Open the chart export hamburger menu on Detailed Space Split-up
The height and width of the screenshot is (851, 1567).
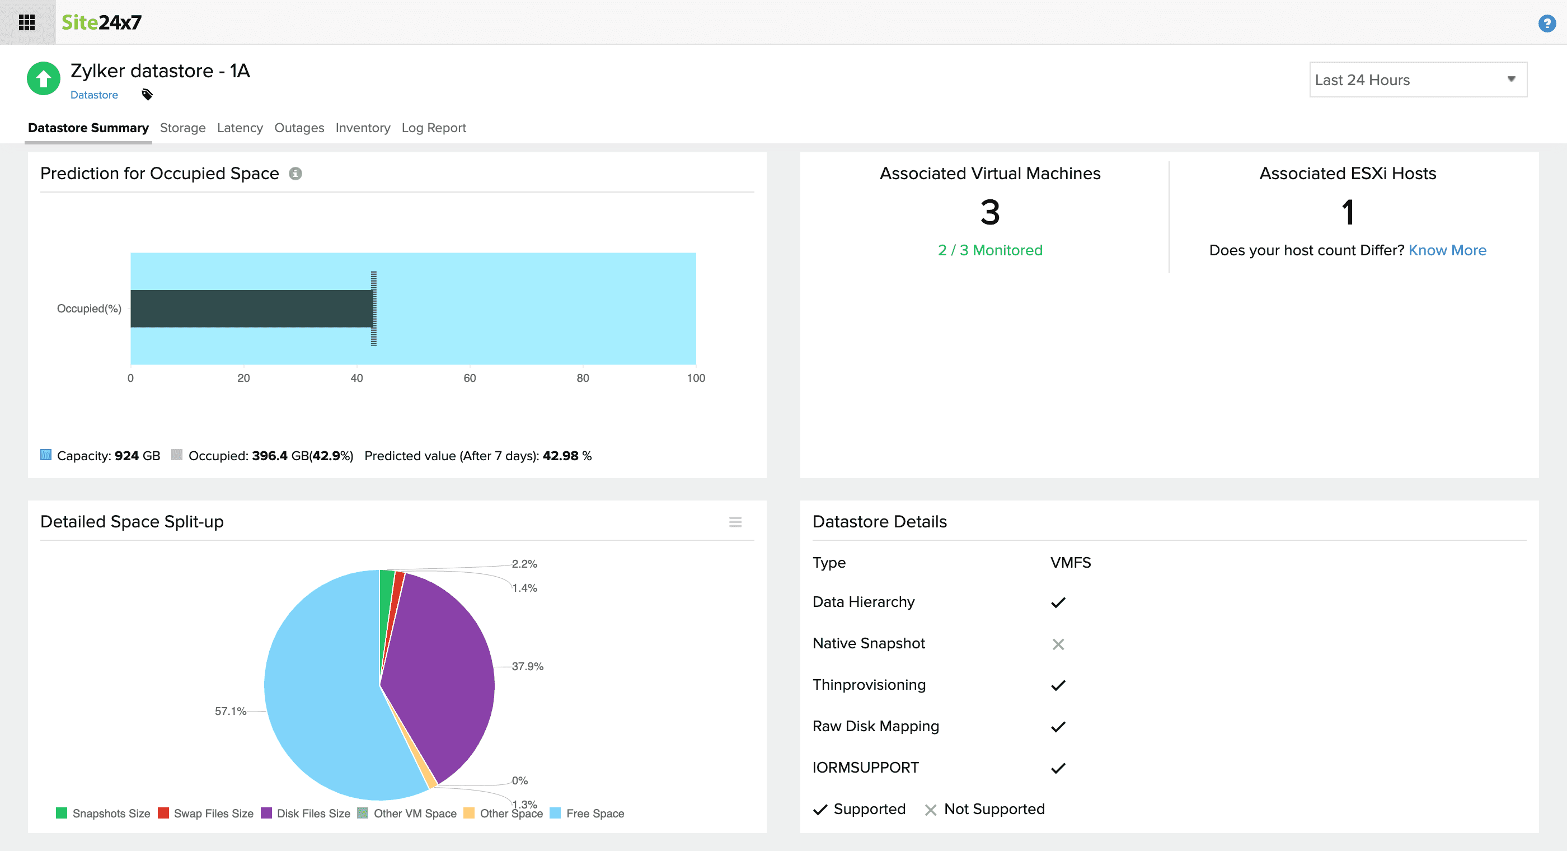coord(735,522)
